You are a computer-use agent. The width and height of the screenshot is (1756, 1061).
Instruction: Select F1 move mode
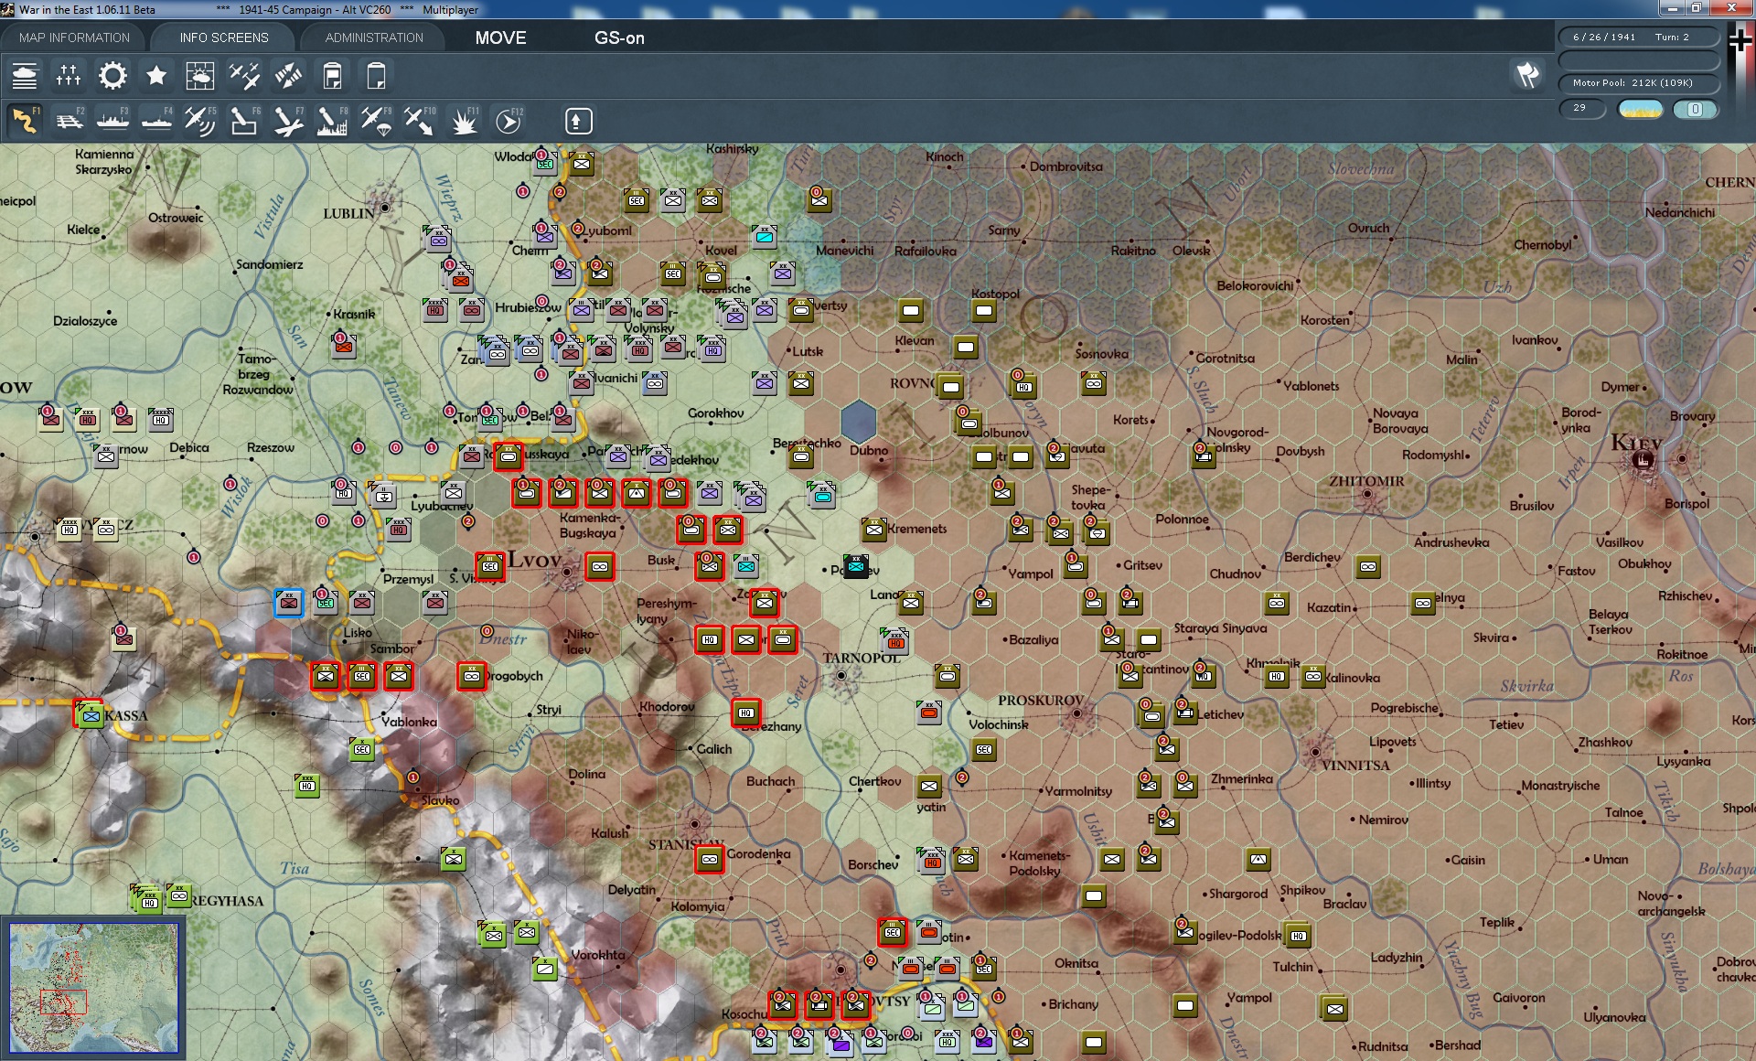pos(25,121)
